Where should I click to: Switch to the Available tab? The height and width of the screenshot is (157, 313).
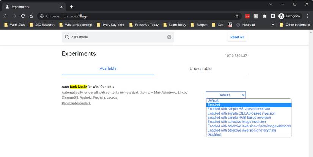coord(108,69)
